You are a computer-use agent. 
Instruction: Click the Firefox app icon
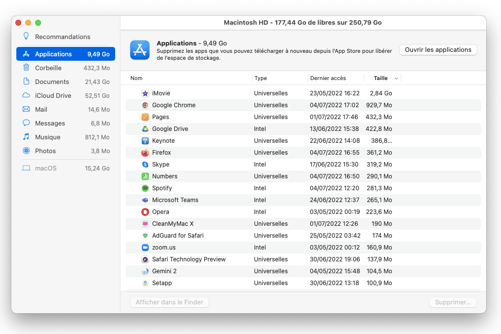(x=145, y=153)
